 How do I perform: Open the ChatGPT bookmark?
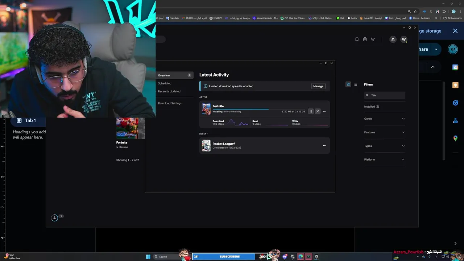[216, 18]
